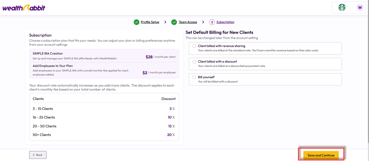This screenshot has width=369, height=161.
Task: Click the Team Access green checkmark icon
Action: coord(174,22)
